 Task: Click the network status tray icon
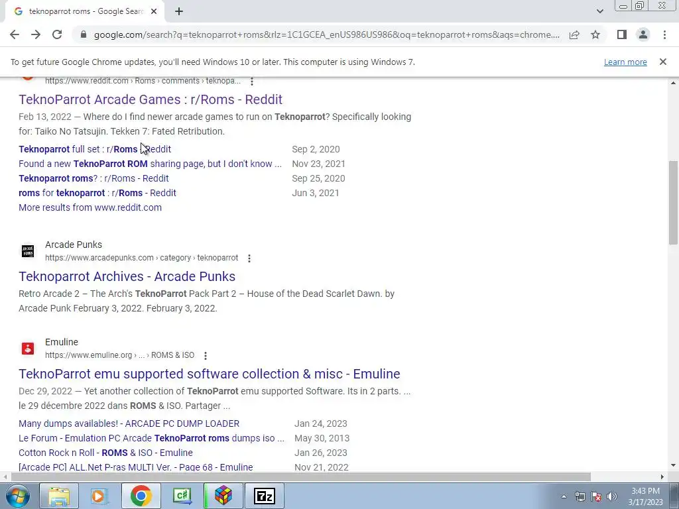[580, 497]
